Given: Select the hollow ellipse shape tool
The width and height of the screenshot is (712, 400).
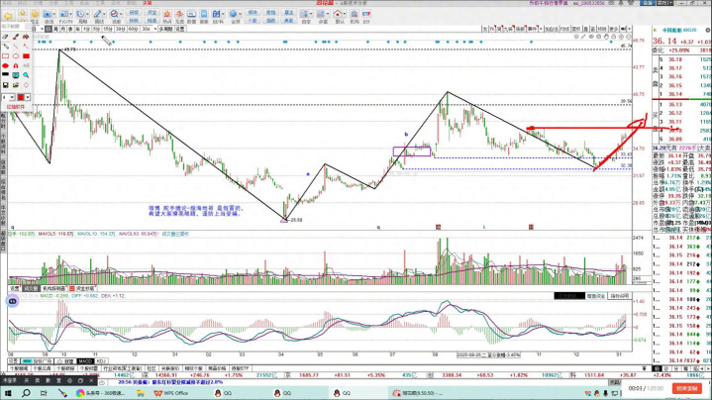Looking at the screenshot, I should point(16,56).
